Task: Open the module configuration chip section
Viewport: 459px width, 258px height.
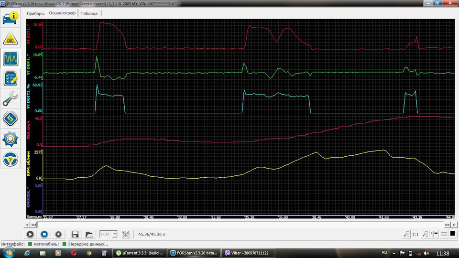Action: click(x=11, y=119)
